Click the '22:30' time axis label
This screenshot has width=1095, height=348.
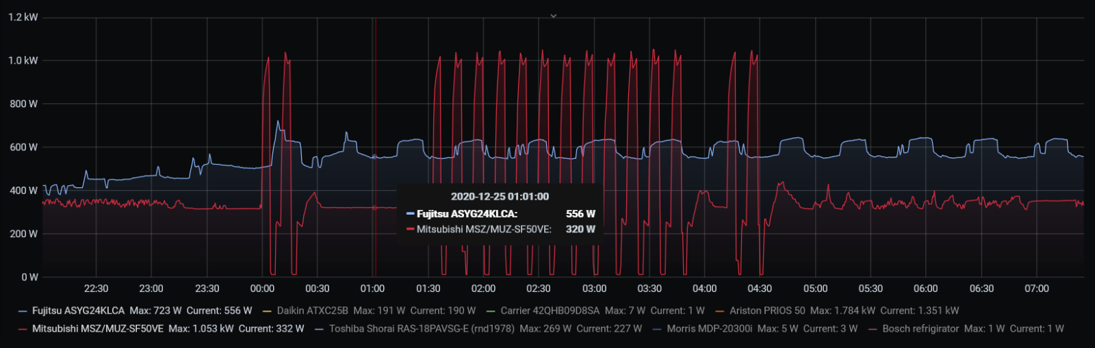[x=96, y=289]
